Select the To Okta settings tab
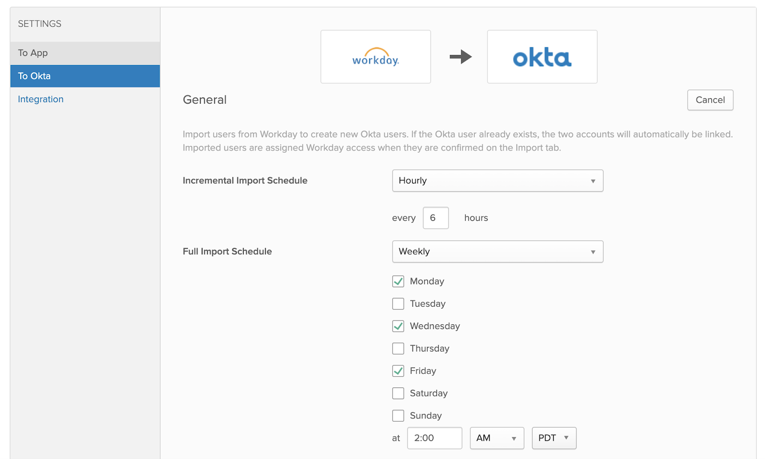 (x=85, y=76)
